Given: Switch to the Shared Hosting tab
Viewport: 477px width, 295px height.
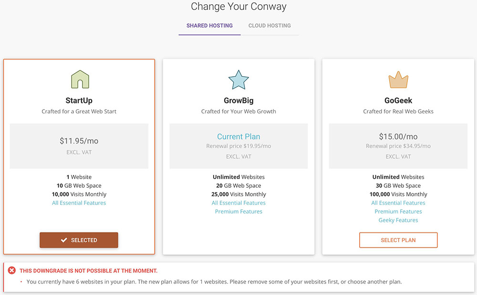Looking at the screenshot, I should (x=209, y=26).
